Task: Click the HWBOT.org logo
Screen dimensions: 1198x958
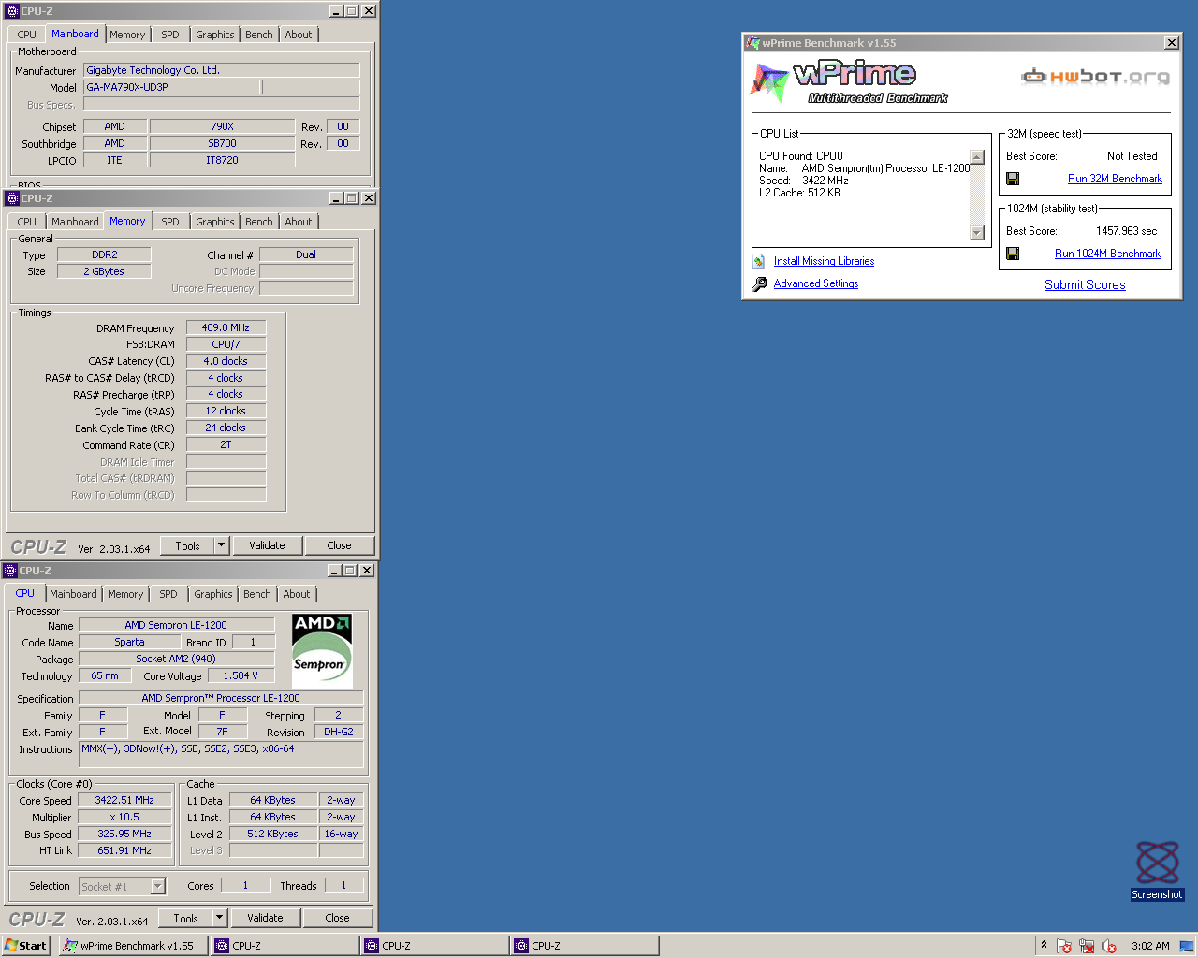Action: [1095, 76]
